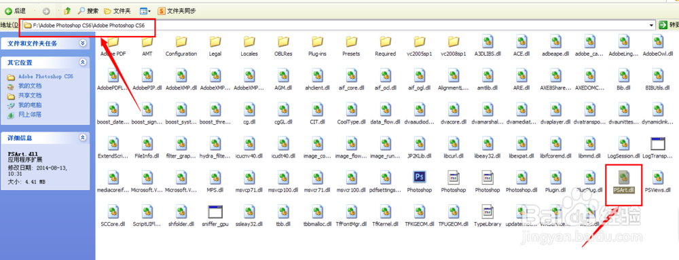The image size is (679, 260).
Task: Select the icudt40.dll file
Action: [282, 148]
